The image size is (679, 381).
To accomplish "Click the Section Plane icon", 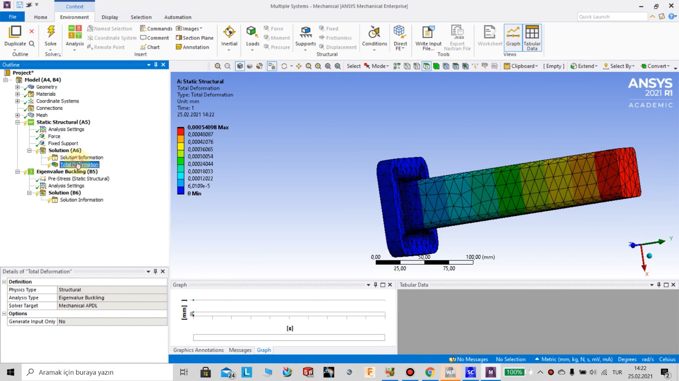I will point(194,38).
